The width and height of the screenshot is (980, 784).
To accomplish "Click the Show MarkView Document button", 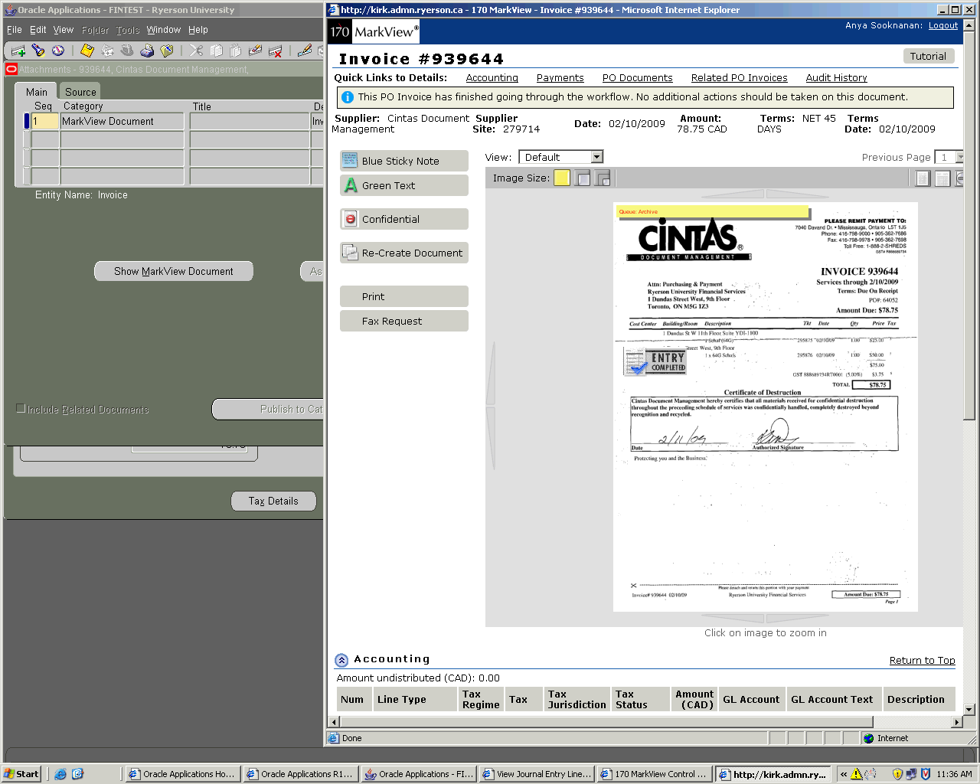I will 174,271.
